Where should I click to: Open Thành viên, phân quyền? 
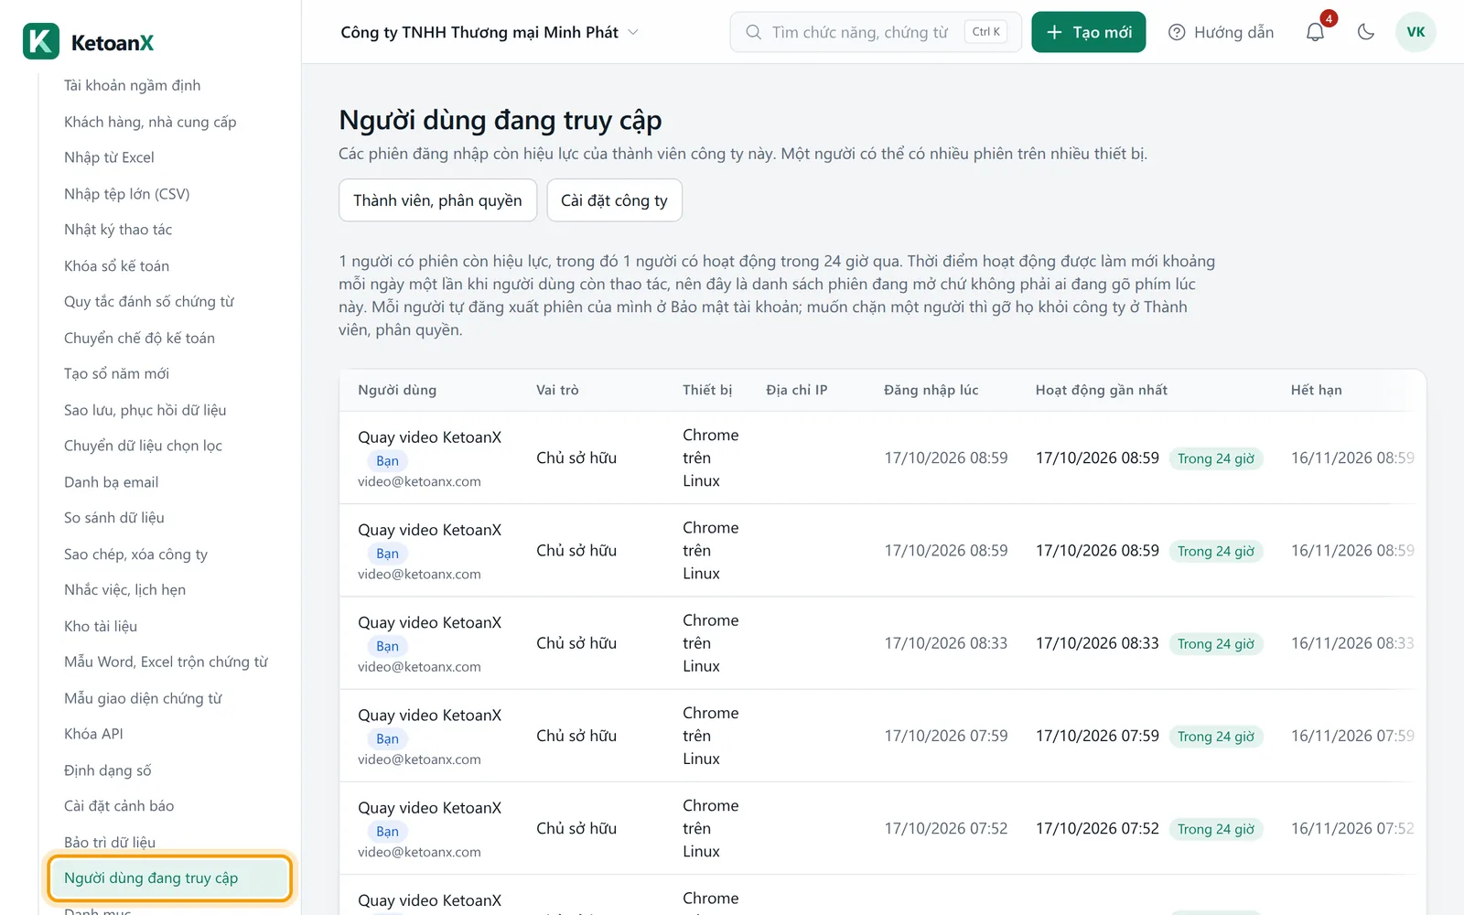pos(437,200)
